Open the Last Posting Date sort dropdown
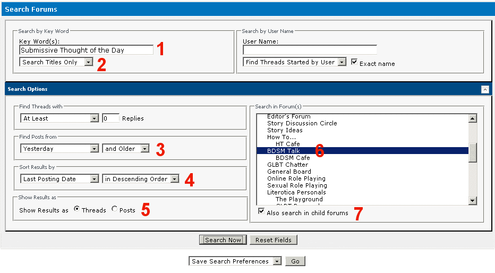 point(59,179)
